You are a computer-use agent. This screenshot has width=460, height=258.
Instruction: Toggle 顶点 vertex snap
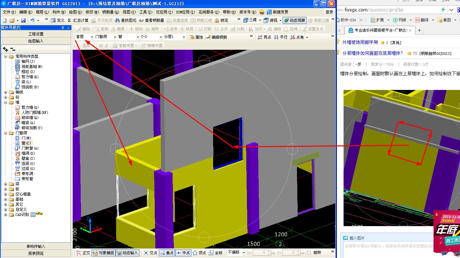coord(199,253)
